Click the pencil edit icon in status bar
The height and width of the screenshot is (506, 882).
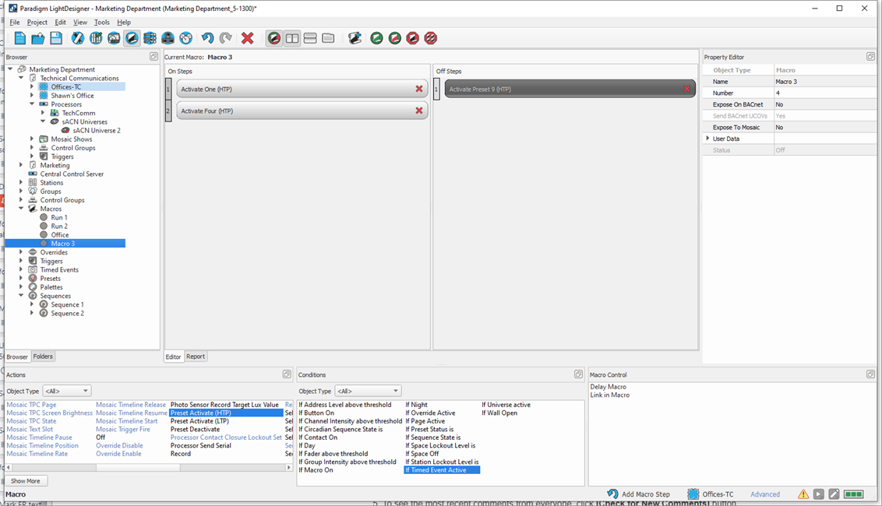834,494
